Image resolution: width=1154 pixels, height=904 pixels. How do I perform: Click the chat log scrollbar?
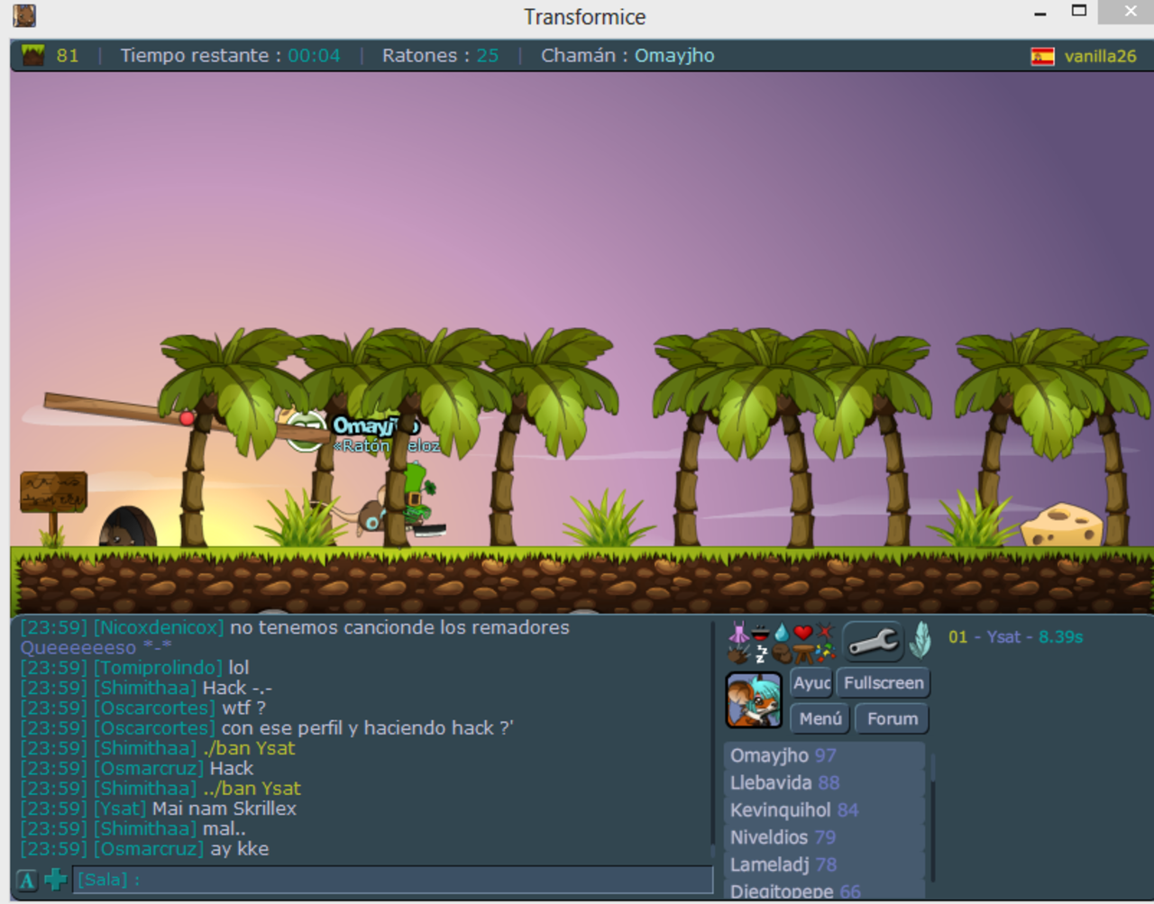[x=712, y=739]
